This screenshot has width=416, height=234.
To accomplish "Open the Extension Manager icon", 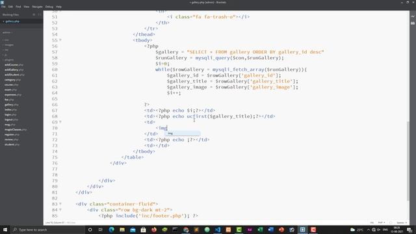I will pyautogui.click(x=413, y=23).
